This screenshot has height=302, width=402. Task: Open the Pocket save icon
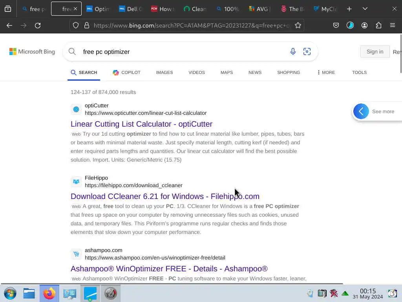[x=336, y=26]
